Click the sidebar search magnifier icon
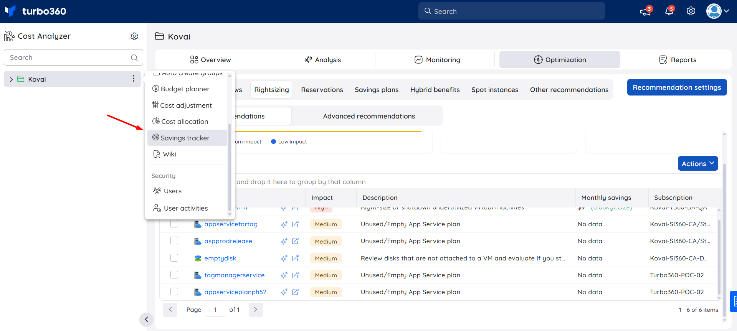 tap(134, 58)
